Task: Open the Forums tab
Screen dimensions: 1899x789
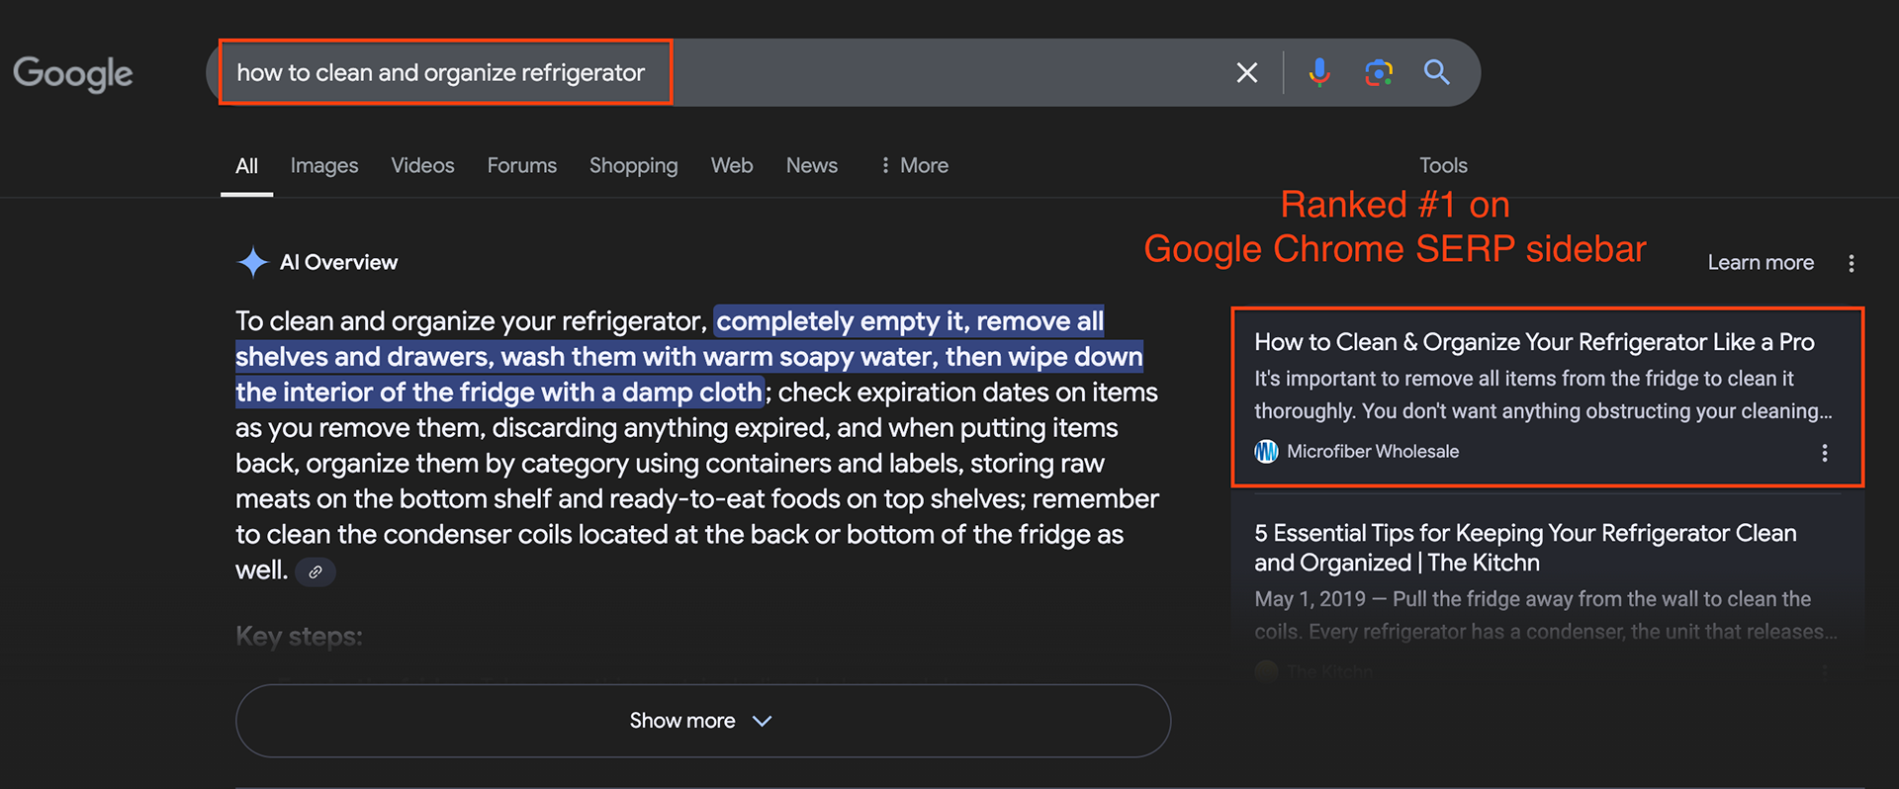Action: pos(522,166)
